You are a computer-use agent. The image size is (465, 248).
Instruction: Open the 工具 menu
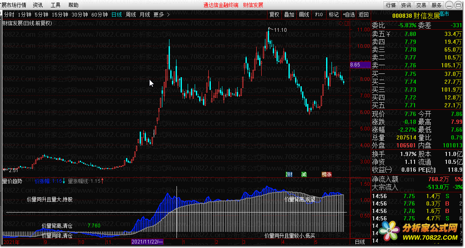click(55, 5)
